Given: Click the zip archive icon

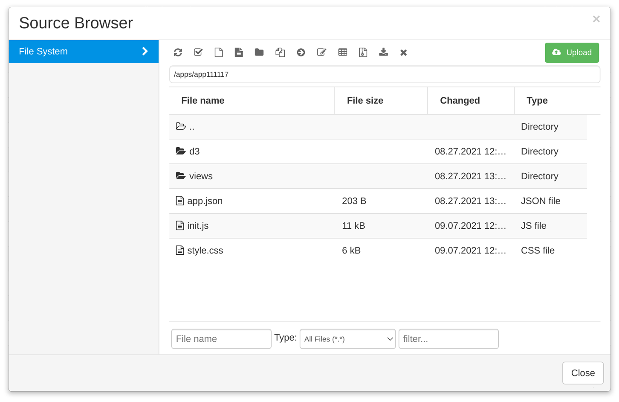Looking at the screenshot, I should (363, 52).
